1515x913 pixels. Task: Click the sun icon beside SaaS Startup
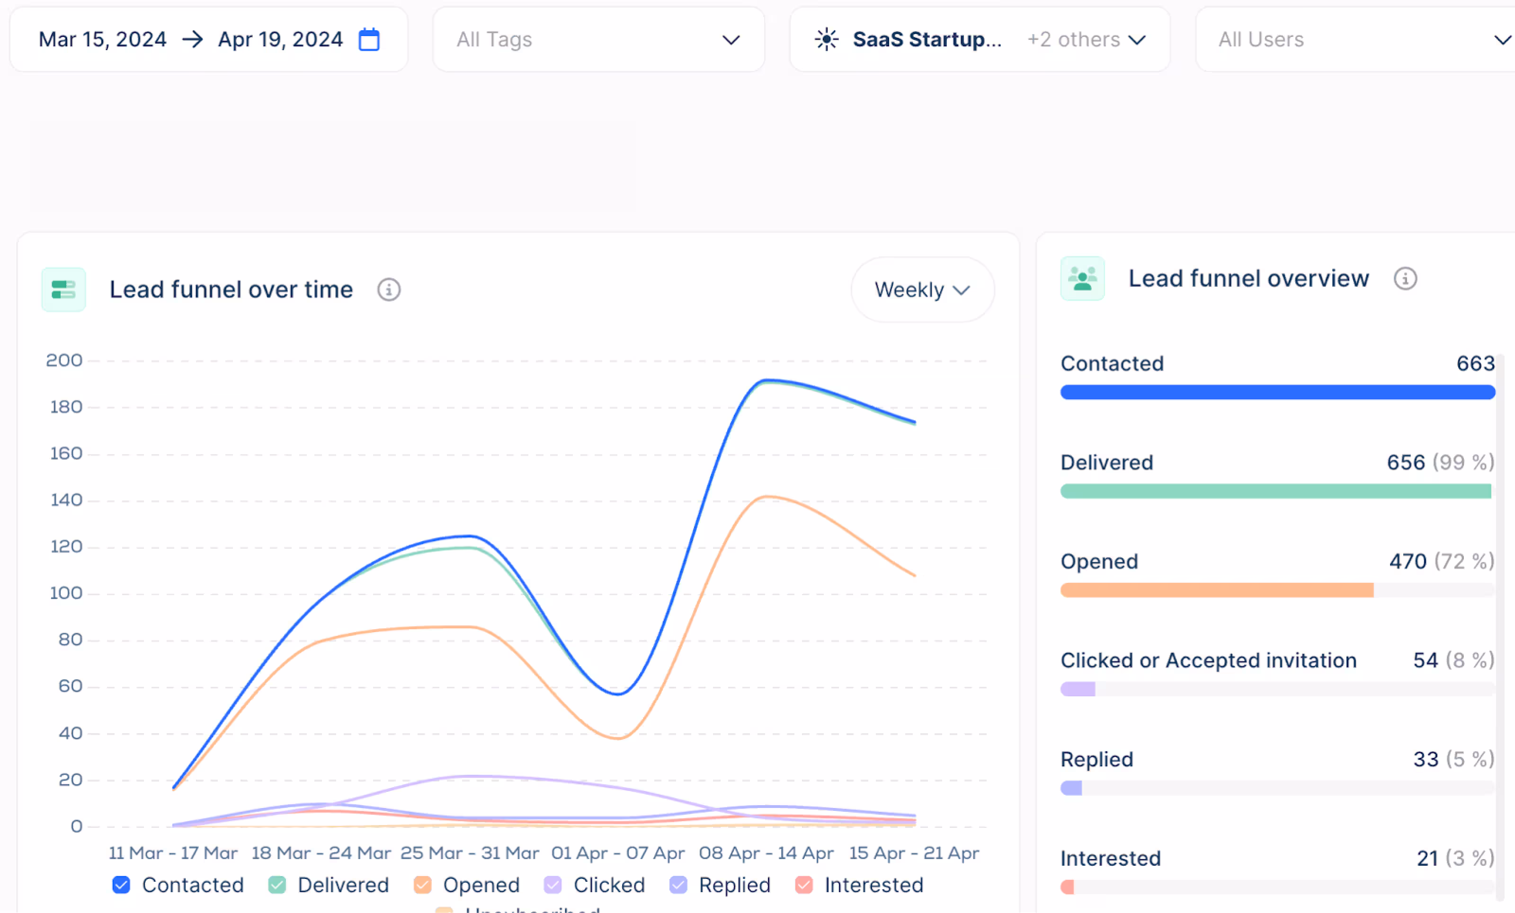point(826,40)
